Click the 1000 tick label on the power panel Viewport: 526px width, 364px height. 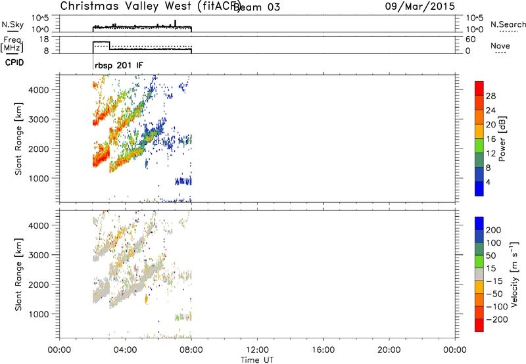39,178
